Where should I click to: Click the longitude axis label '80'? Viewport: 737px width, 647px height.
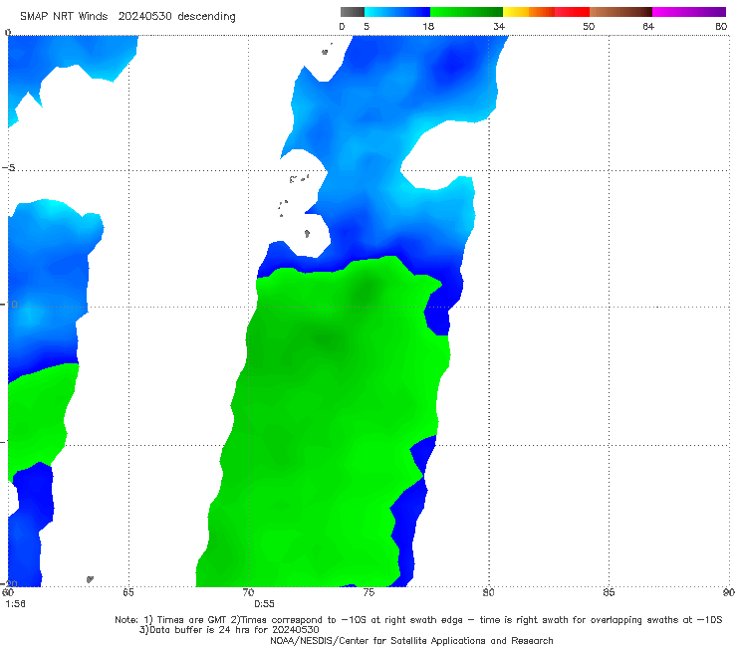[x=488, y=592]
